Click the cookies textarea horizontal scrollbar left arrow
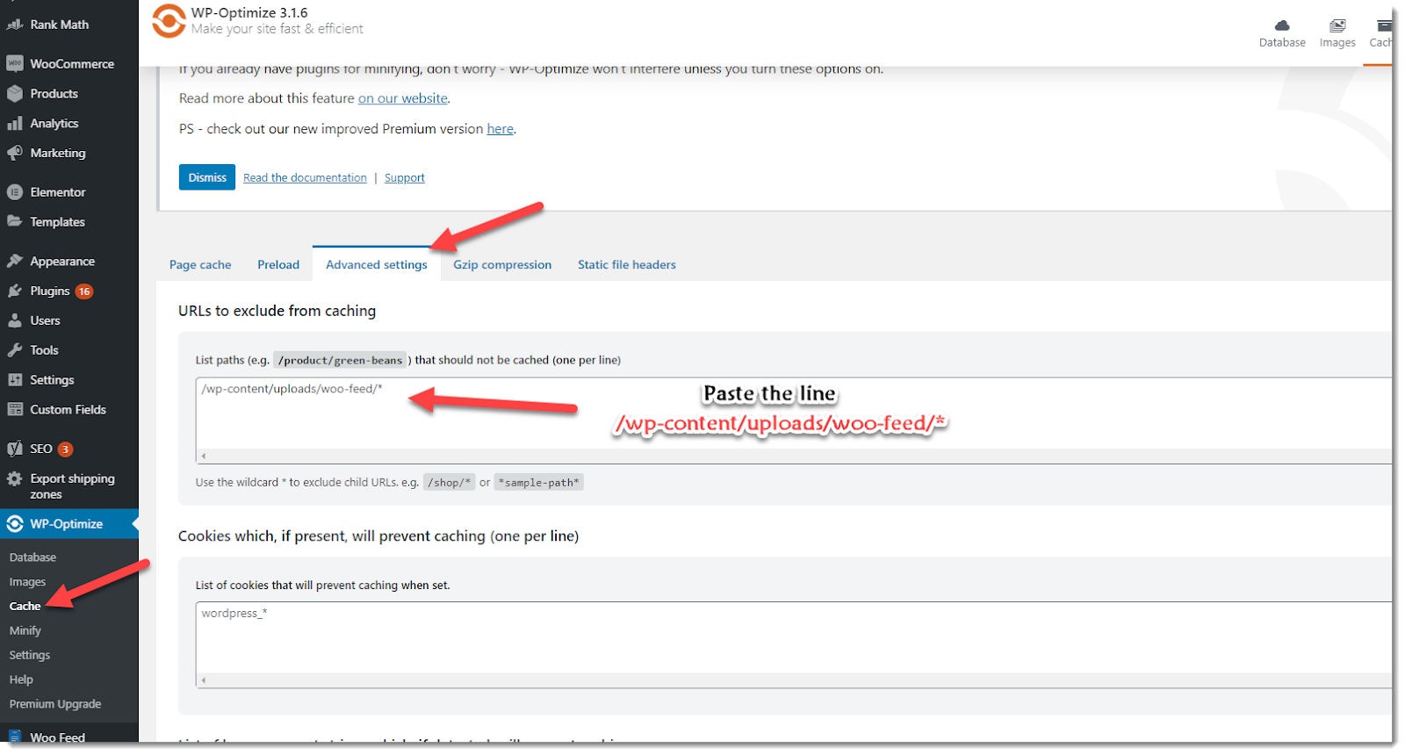 204,680
